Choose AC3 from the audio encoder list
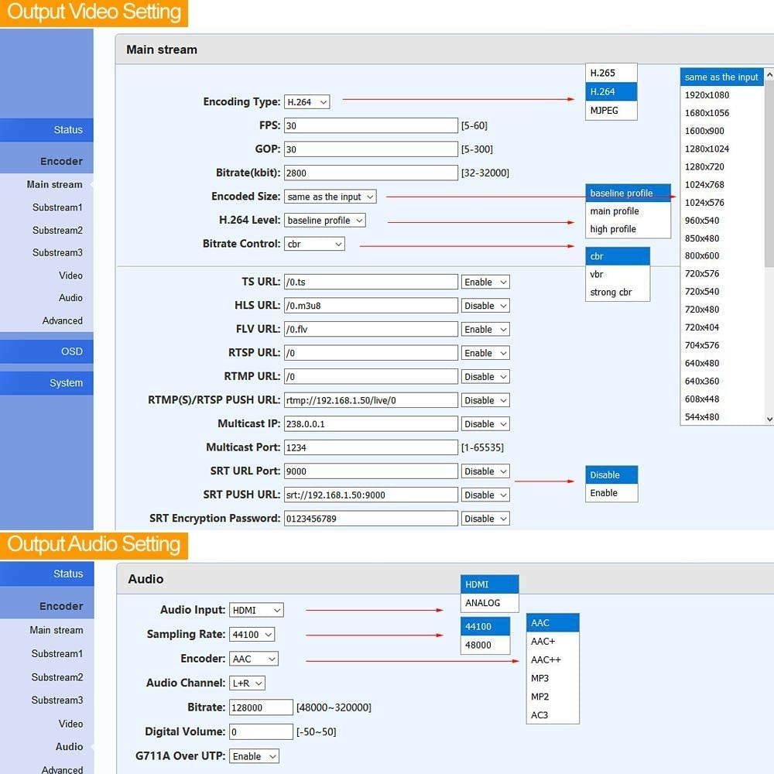Viewport: 774px width, 774px height. point(552,715)
